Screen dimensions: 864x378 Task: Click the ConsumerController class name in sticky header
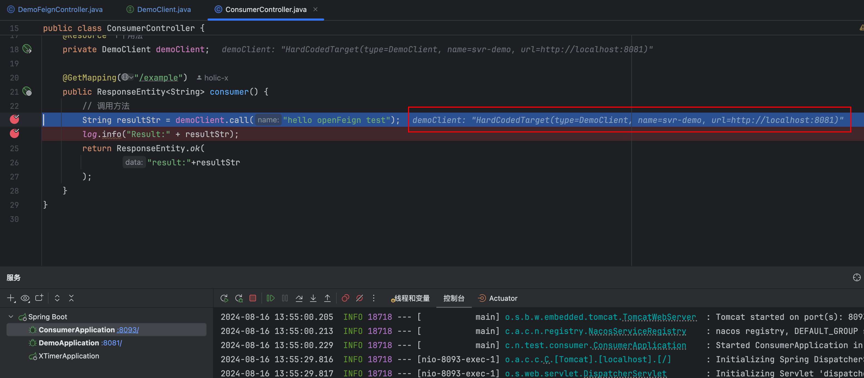[x=151, y=28]
